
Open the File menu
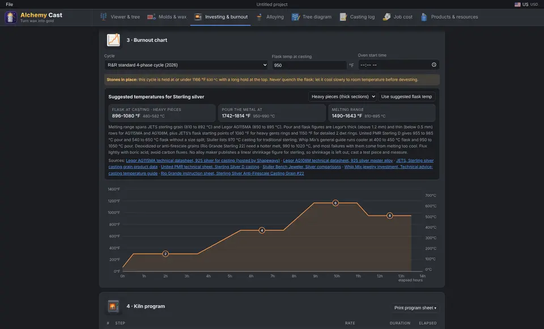click(10, 5)
